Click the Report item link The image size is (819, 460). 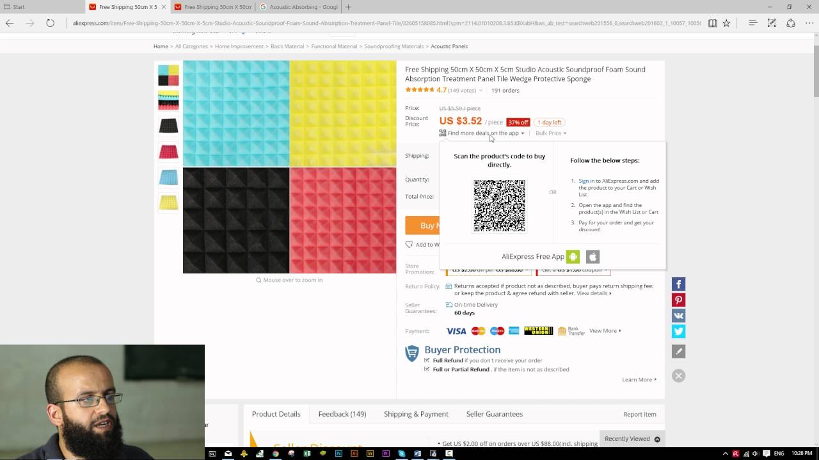[640, 414]
